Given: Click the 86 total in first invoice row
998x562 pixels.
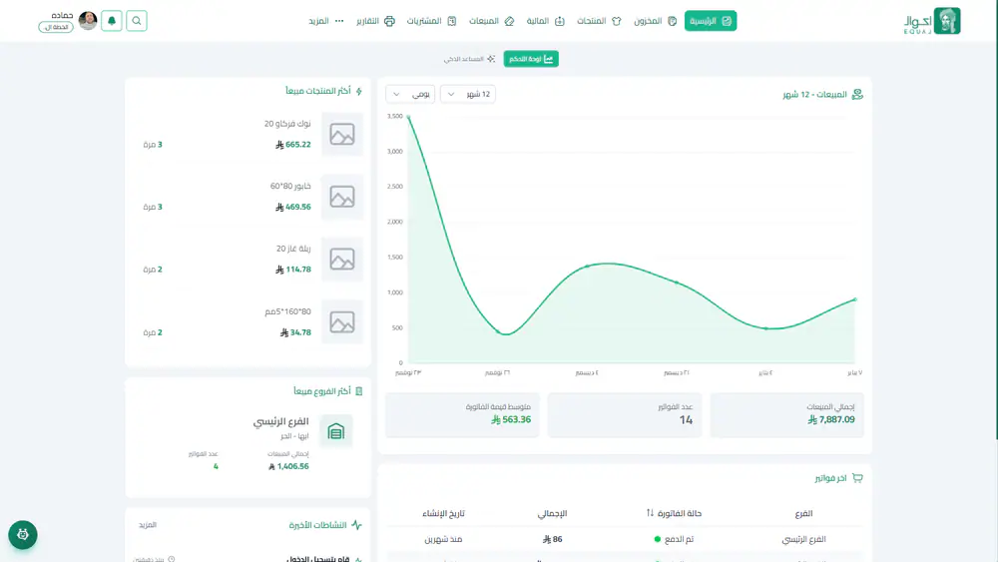Looking at the screenshot, I should 553,539.
